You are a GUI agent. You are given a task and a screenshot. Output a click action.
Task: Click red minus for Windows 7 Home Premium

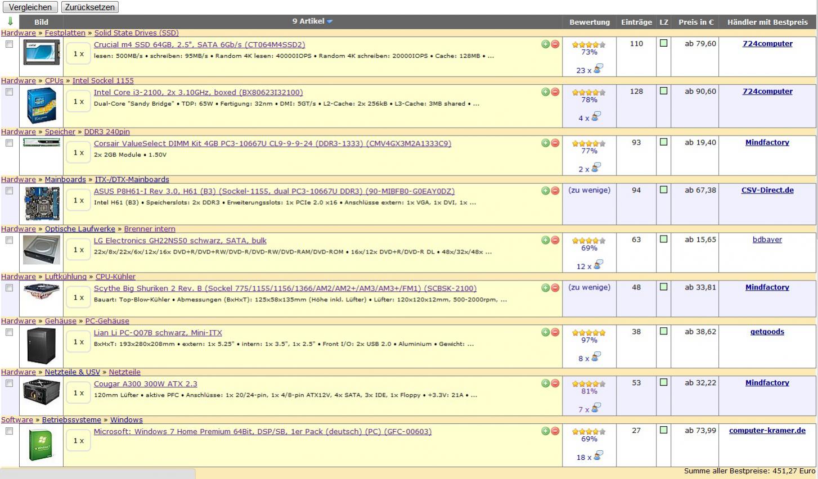555,432
